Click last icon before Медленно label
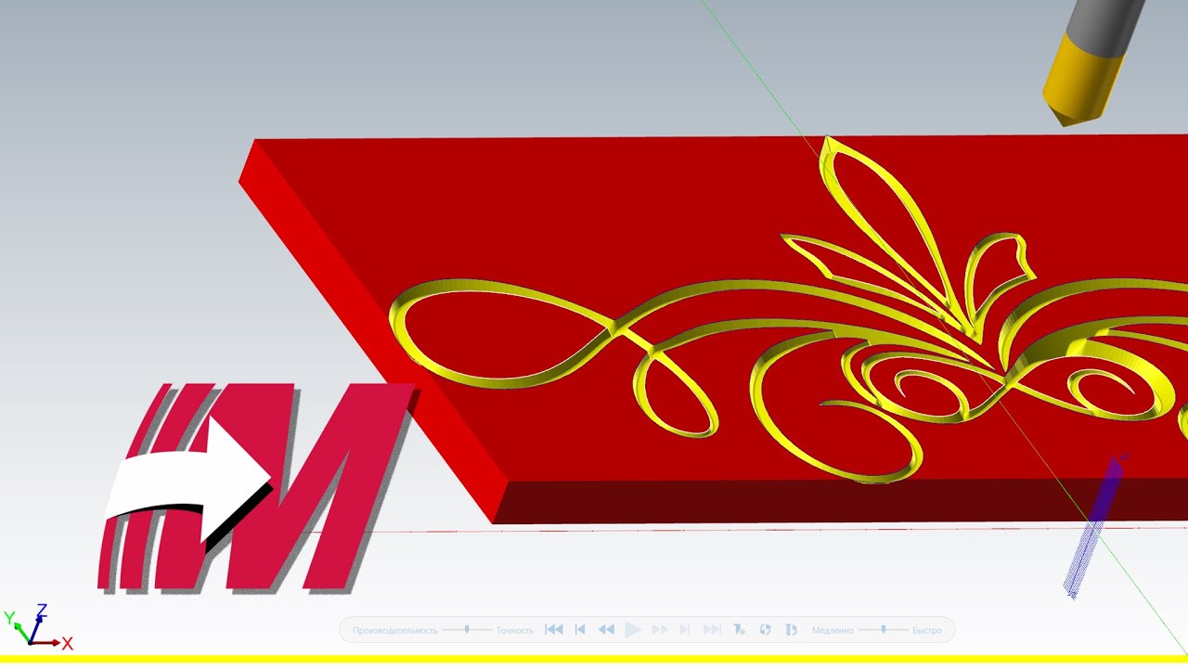This screenshot has width=1188, height=668. [x=792, y=630]
